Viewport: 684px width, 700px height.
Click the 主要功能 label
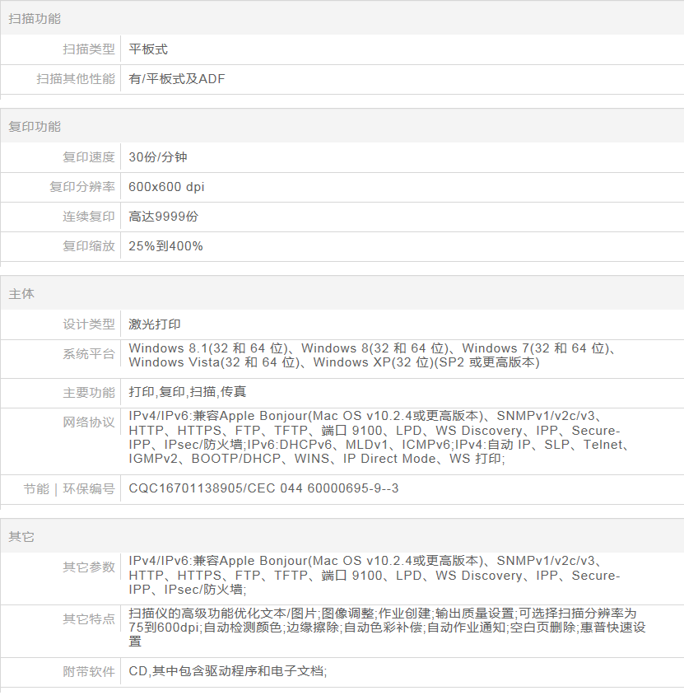(89, 392)
